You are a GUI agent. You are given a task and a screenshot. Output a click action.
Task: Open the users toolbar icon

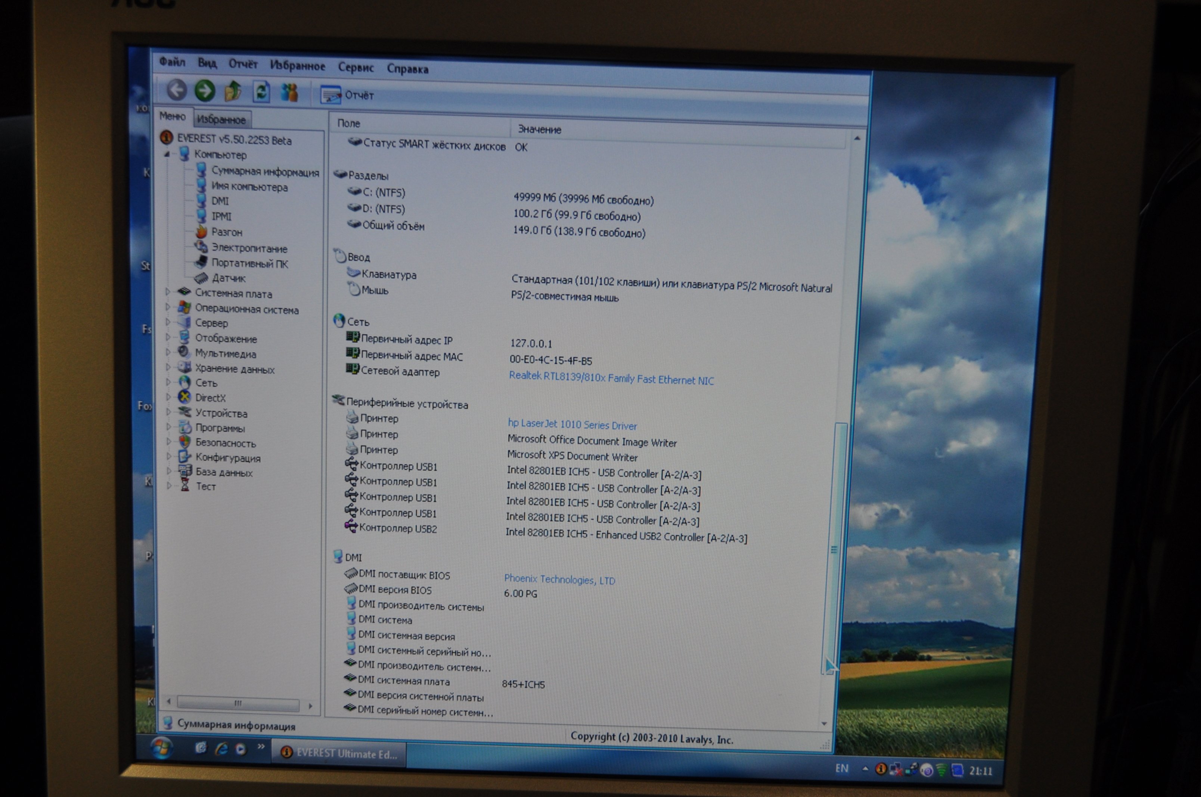coord(289,93)
